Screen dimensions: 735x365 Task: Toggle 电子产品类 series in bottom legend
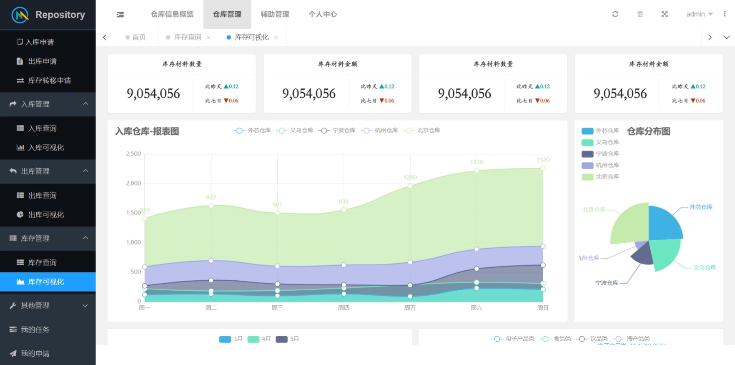pyautogui.click(x=512, y=339)
